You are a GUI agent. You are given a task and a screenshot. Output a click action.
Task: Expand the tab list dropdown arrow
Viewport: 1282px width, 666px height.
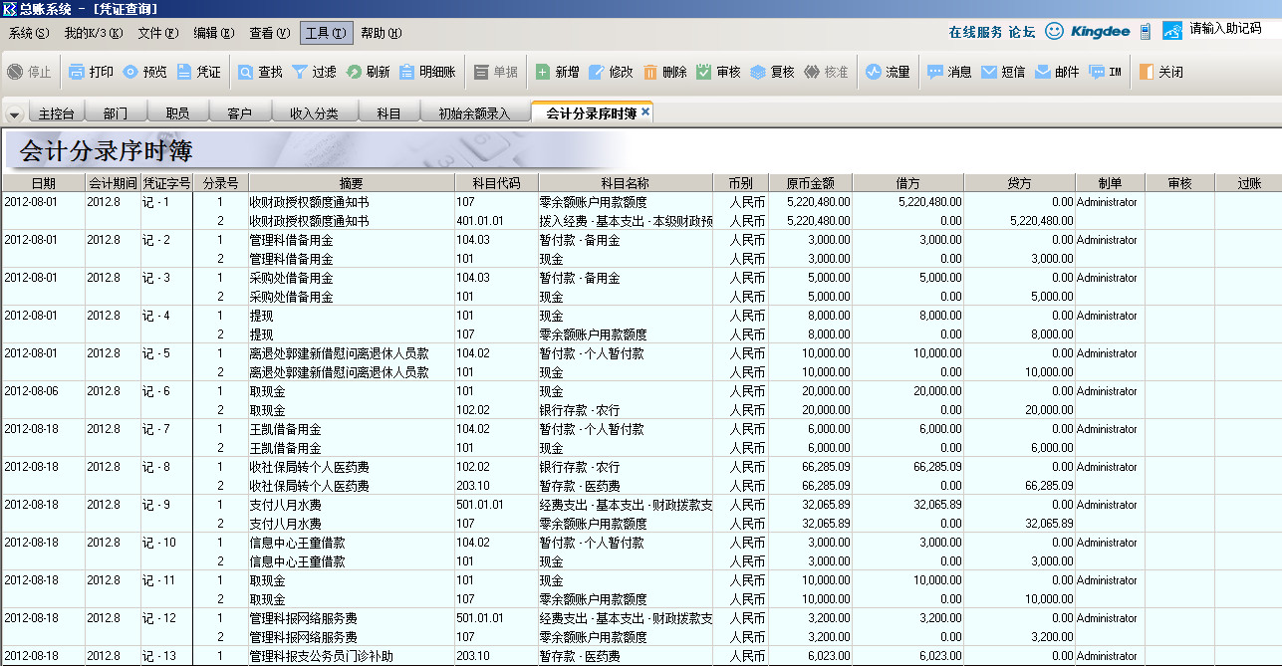point(14,114)
